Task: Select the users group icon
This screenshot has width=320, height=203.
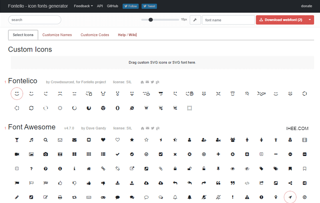Action: [x=233, y=140]
